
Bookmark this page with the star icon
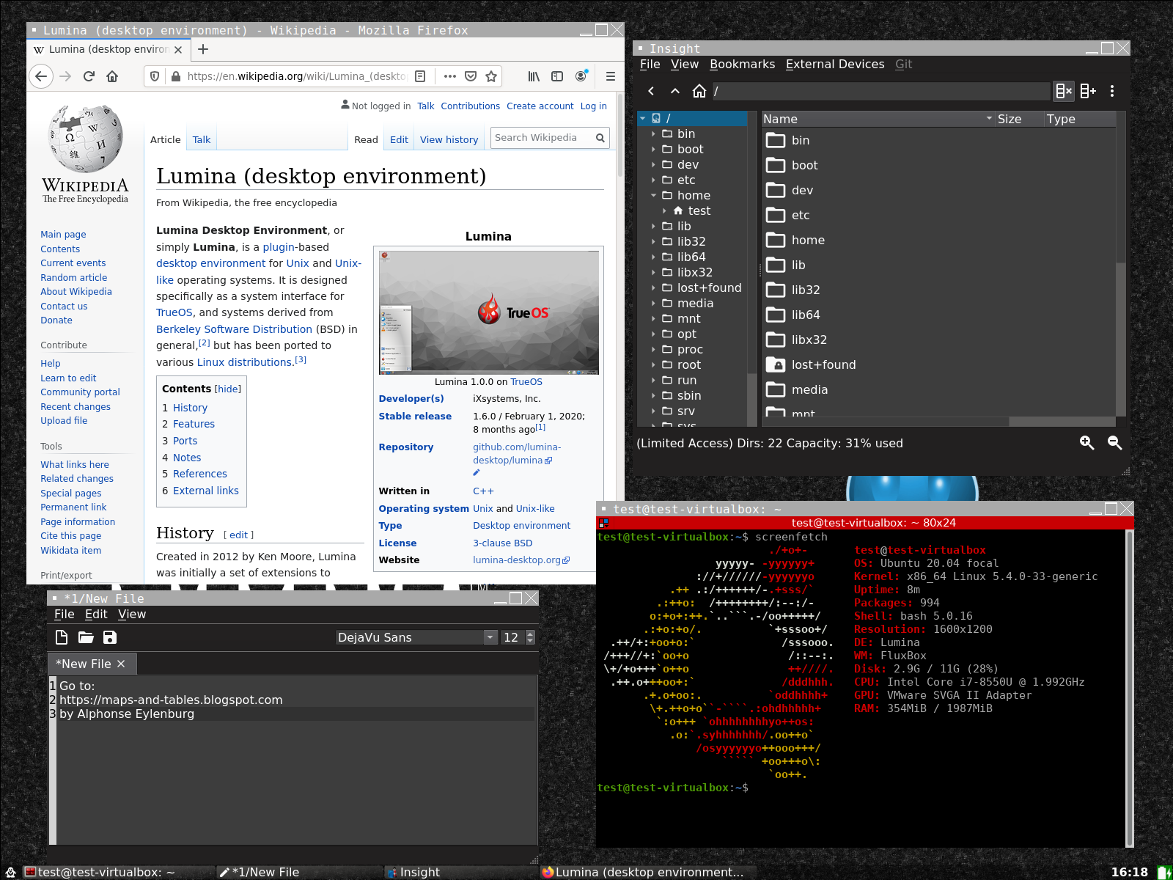pos(491,76)
